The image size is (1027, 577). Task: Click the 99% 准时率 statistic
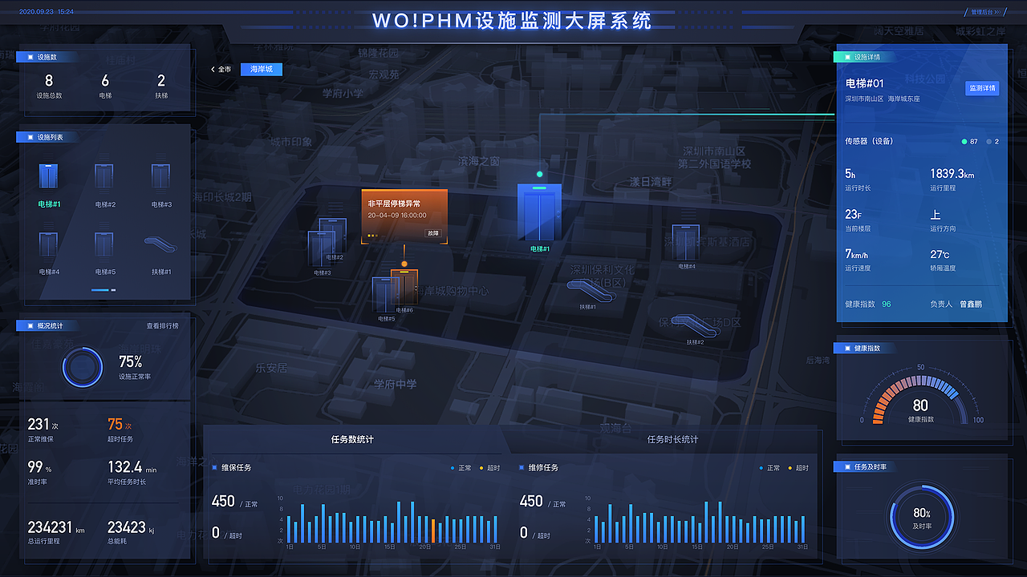(39, 467)
